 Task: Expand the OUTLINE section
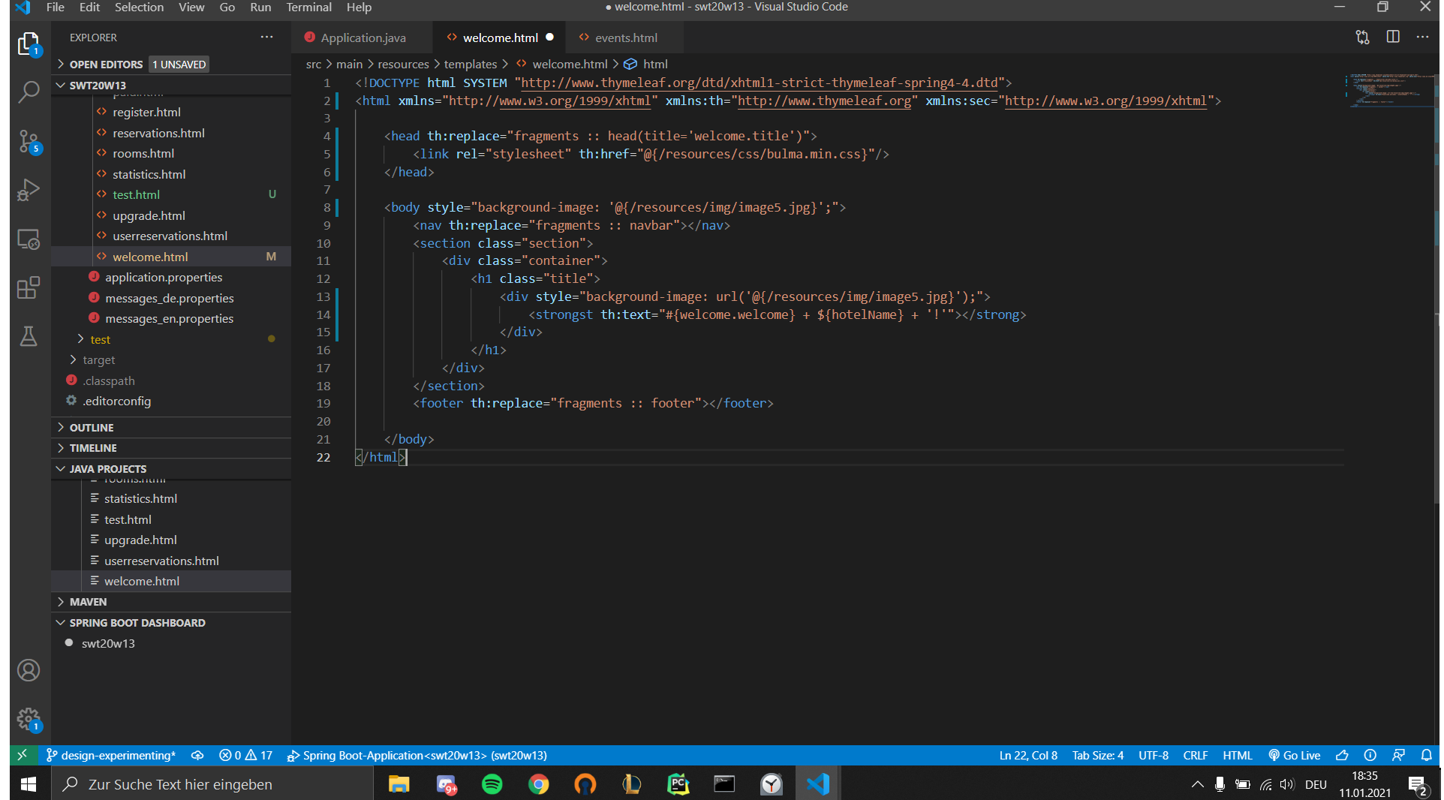[92, 427]
